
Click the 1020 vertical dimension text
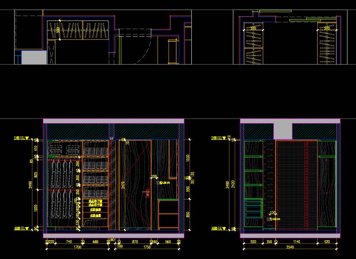coord(35,208)
